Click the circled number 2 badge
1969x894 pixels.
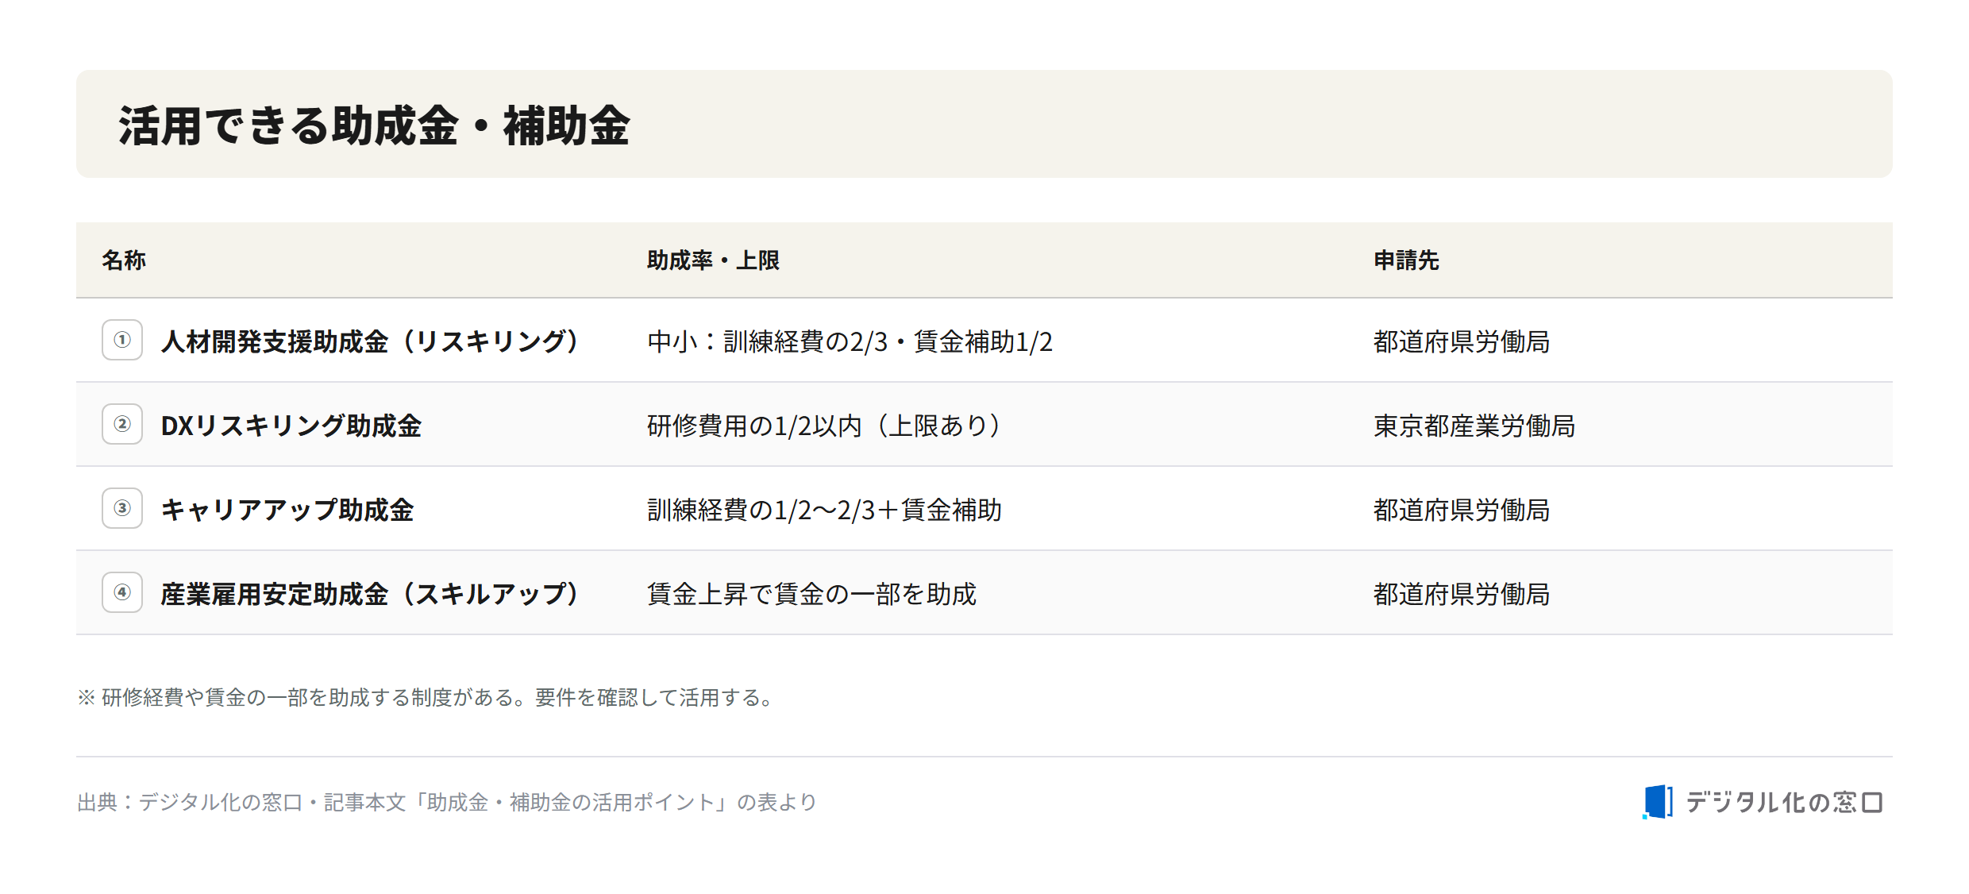coord(122,424)
